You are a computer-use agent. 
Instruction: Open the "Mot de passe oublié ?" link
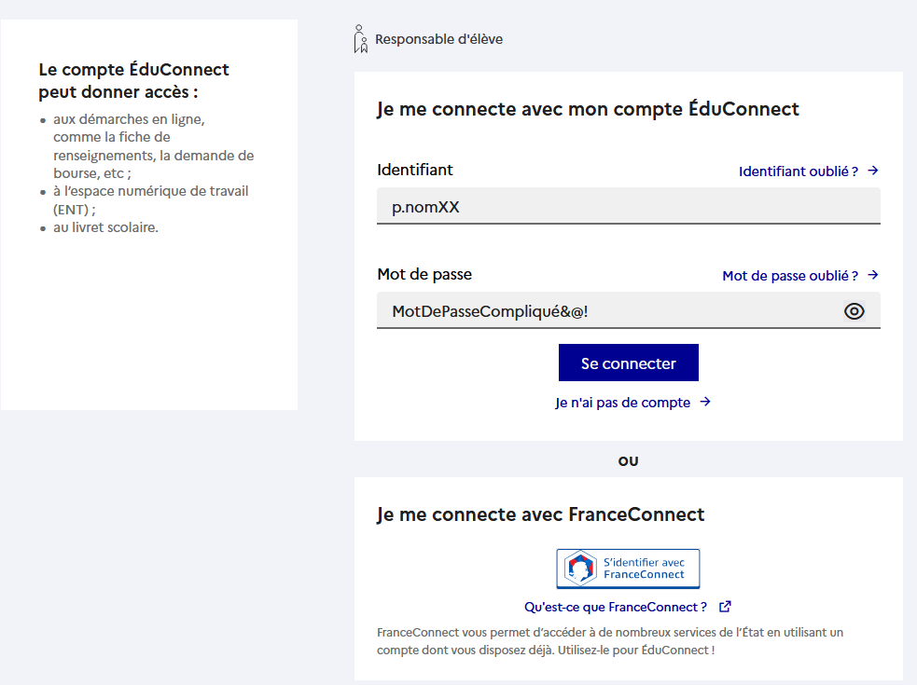(790, 276)
